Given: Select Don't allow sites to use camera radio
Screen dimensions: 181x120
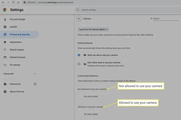Looking at the screenshot, I should pyautogui.click(x=79, y=64).
